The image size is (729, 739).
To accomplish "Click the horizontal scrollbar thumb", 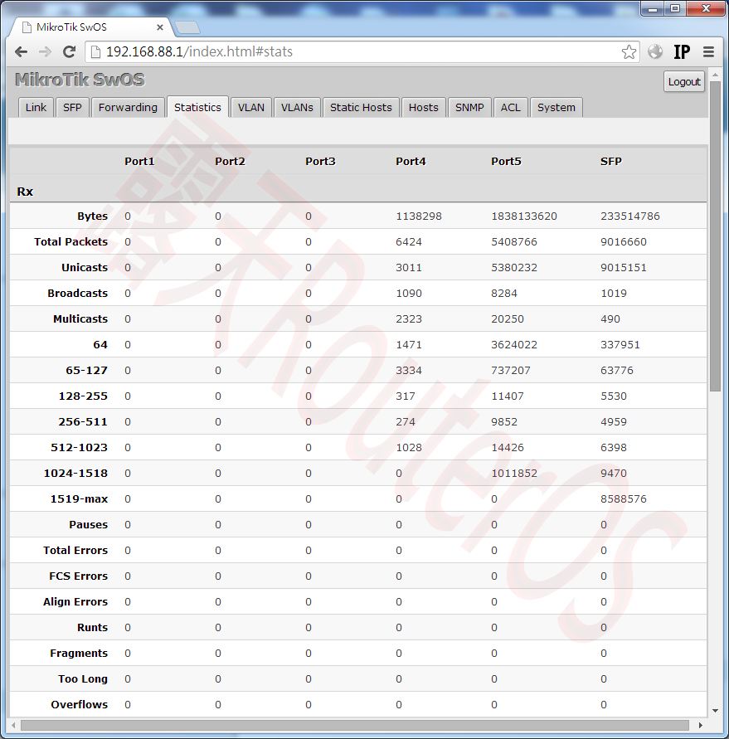I will tap(355, 725).
